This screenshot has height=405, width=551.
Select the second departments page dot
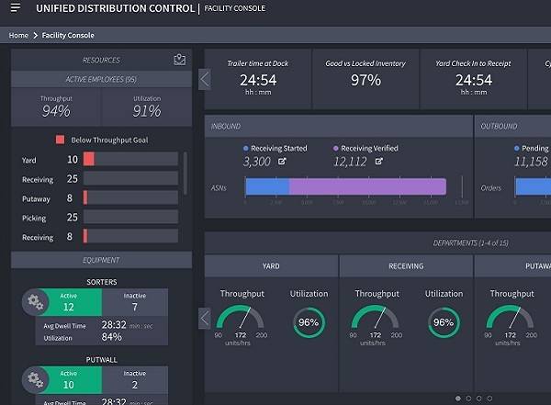[x=467, y=399]
